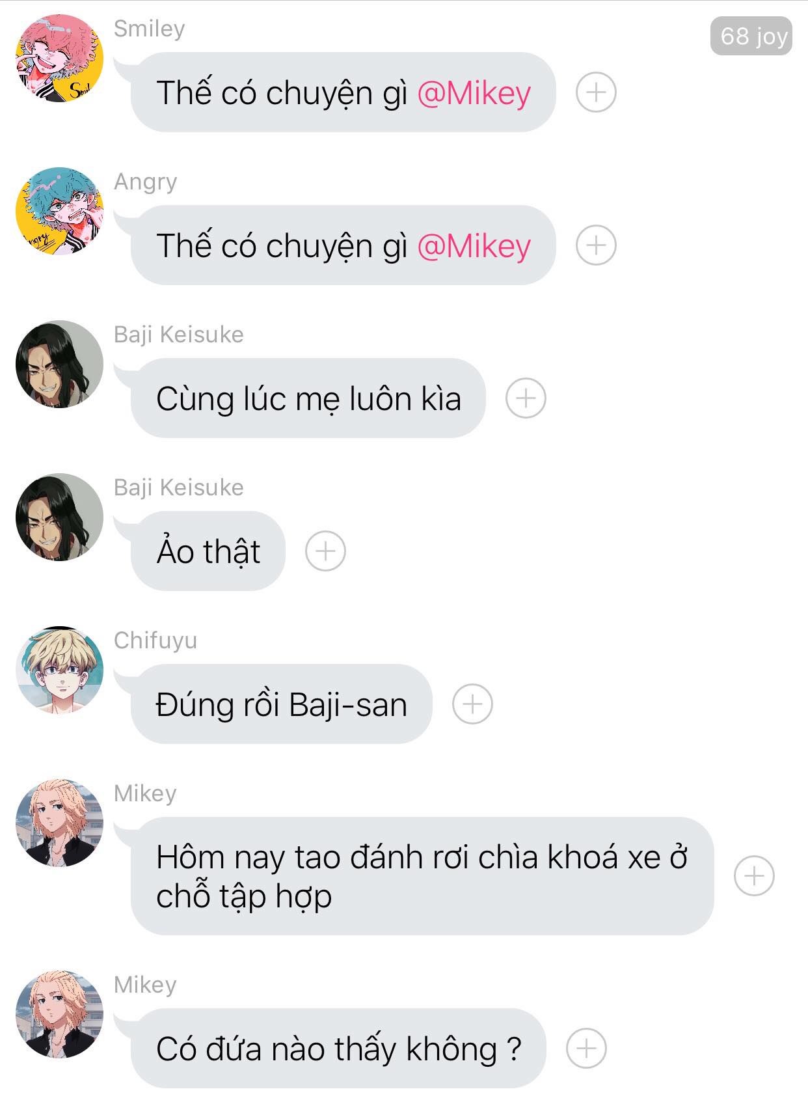Select the 'Có đứa nào thấy không ?' bubble
Image resolution: width=808 pixels, height=1115 pixels.
click(x=338, y=1049)
